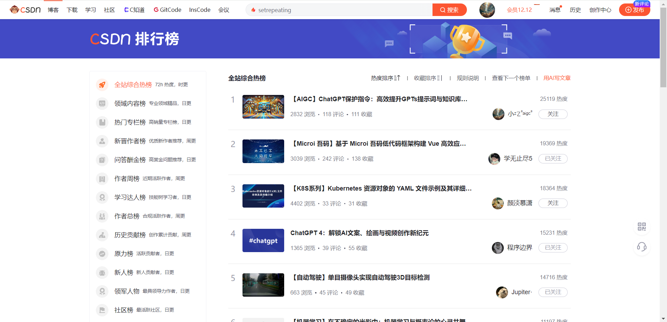Open 博客 in top navigation

coord(53,10)
